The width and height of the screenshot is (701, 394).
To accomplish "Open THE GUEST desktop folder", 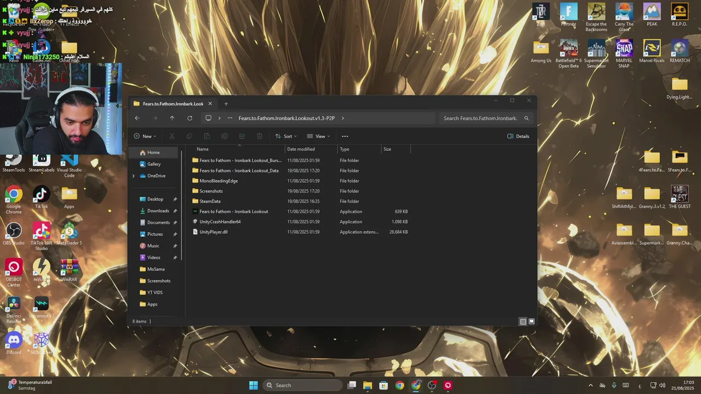I will pyautogui.click(x=680, y=197).
